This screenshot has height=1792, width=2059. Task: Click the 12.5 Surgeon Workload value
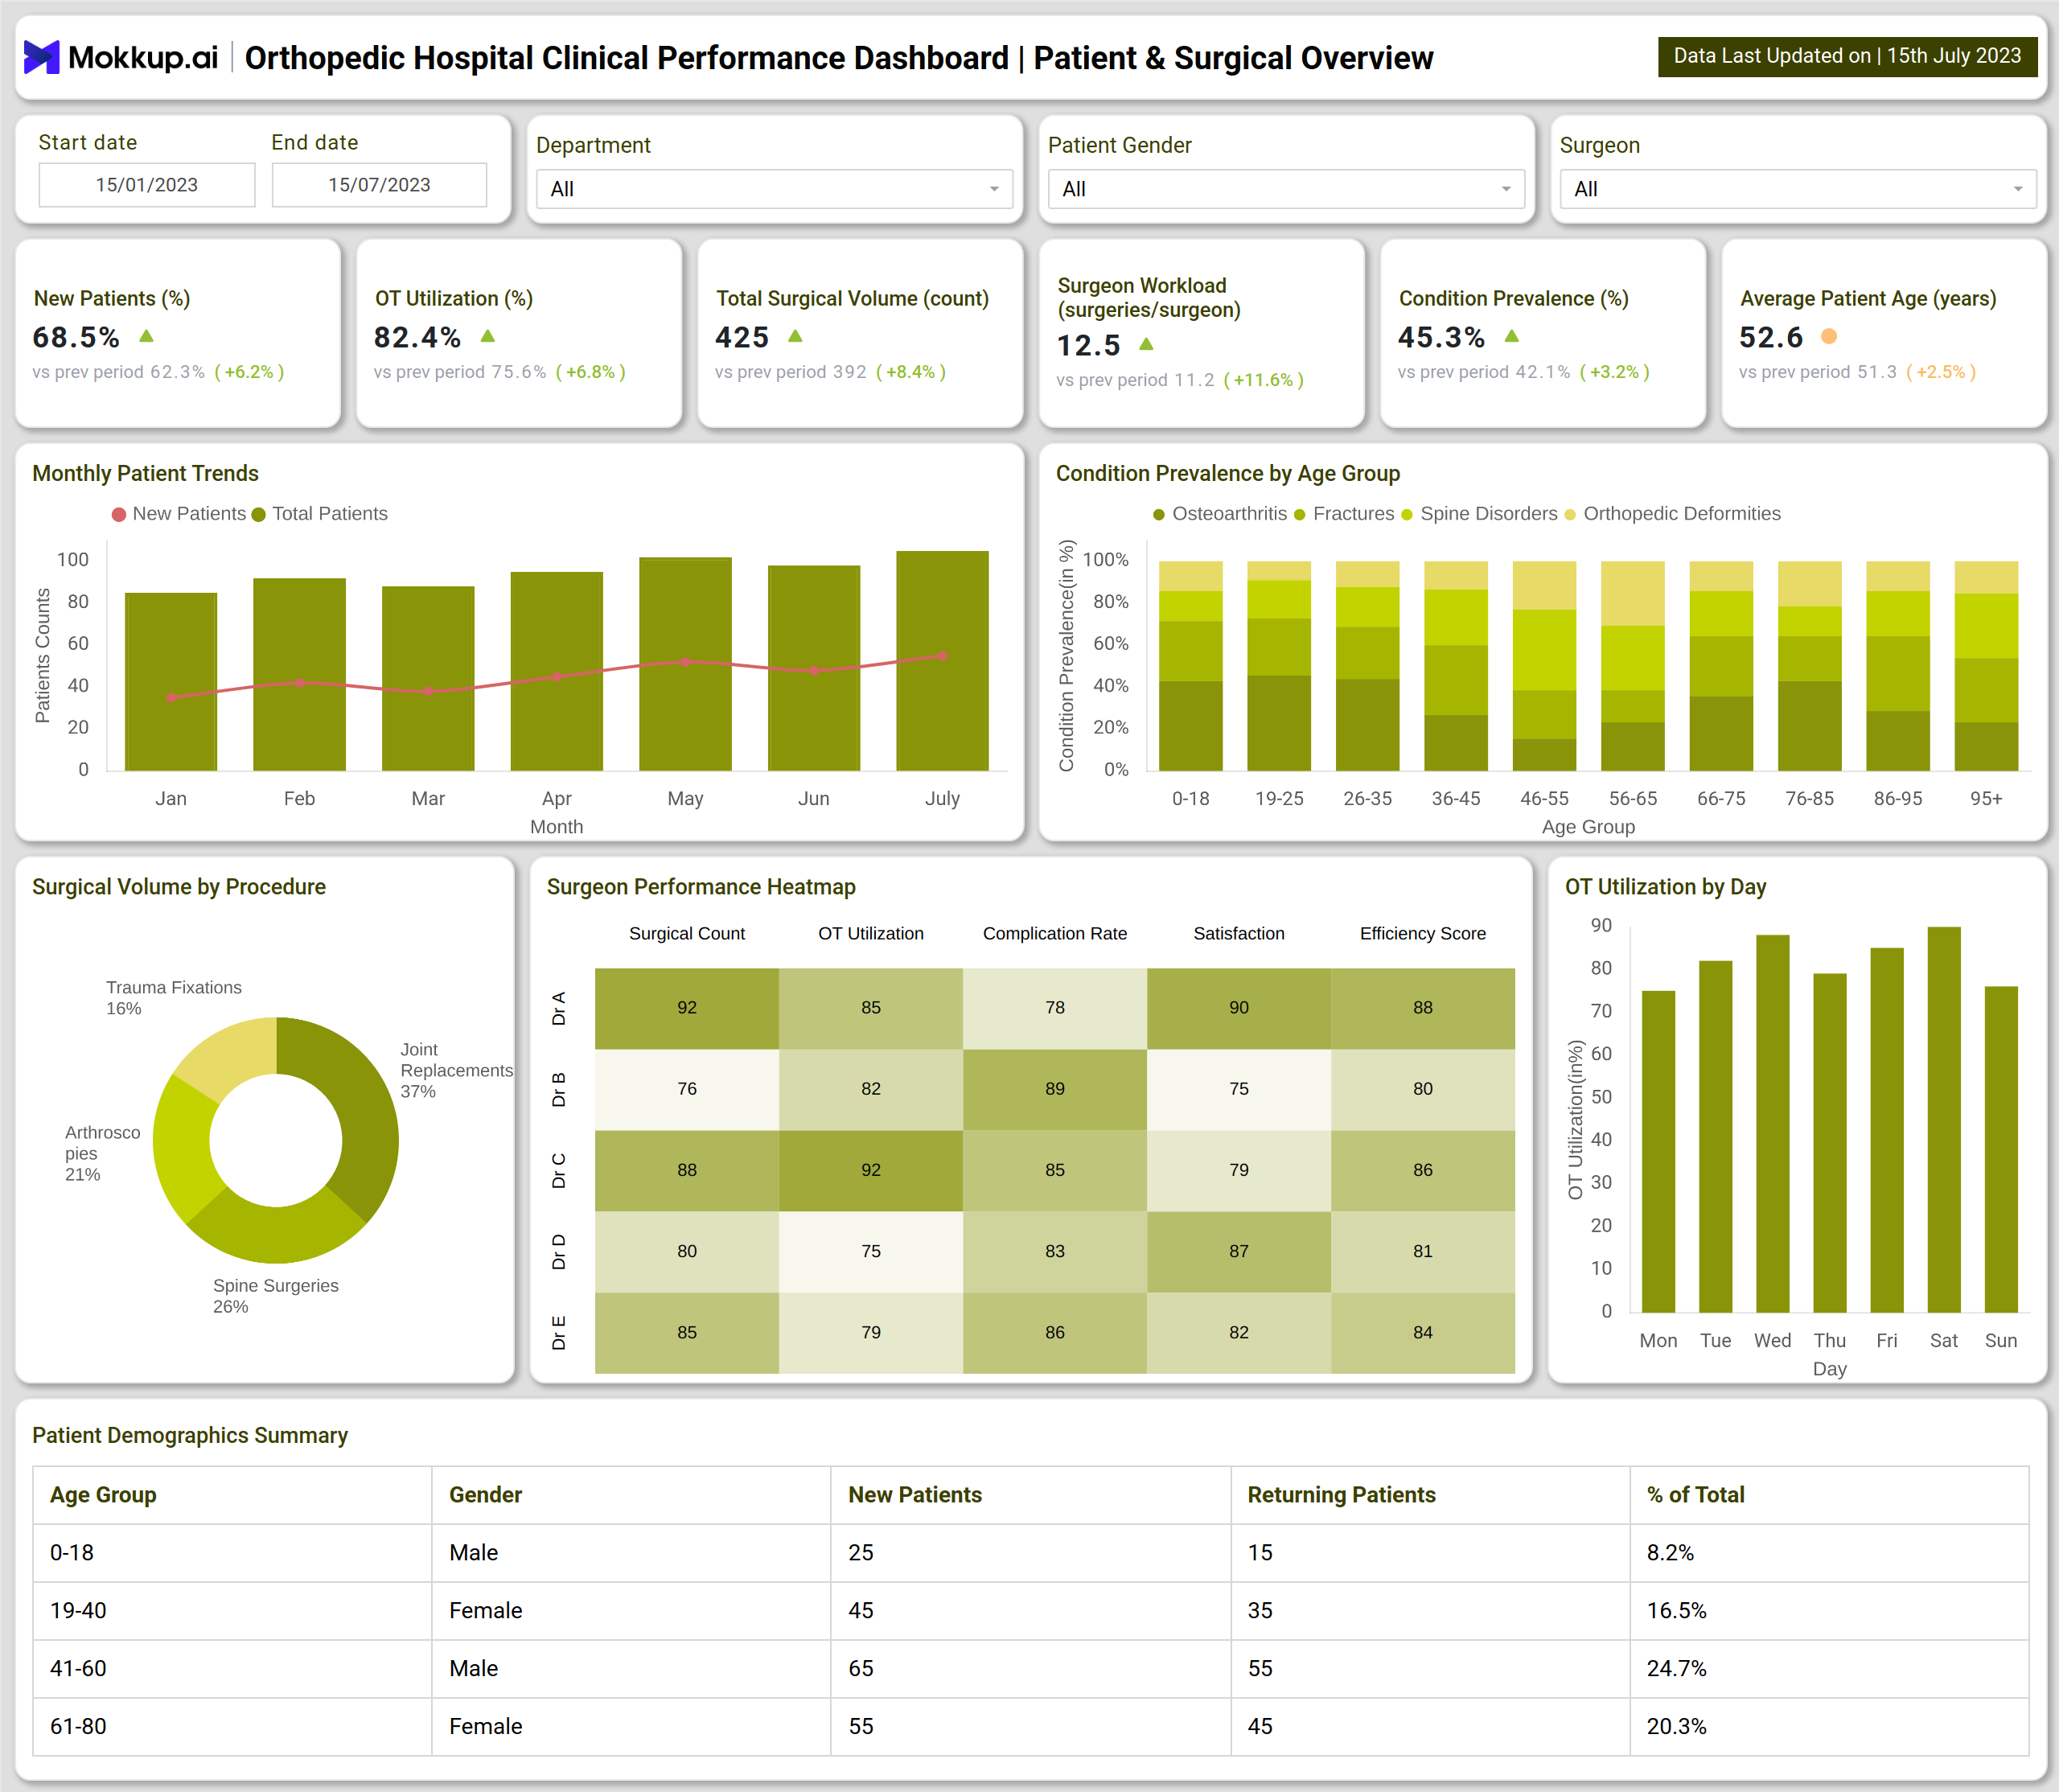tap(1088, 345)
